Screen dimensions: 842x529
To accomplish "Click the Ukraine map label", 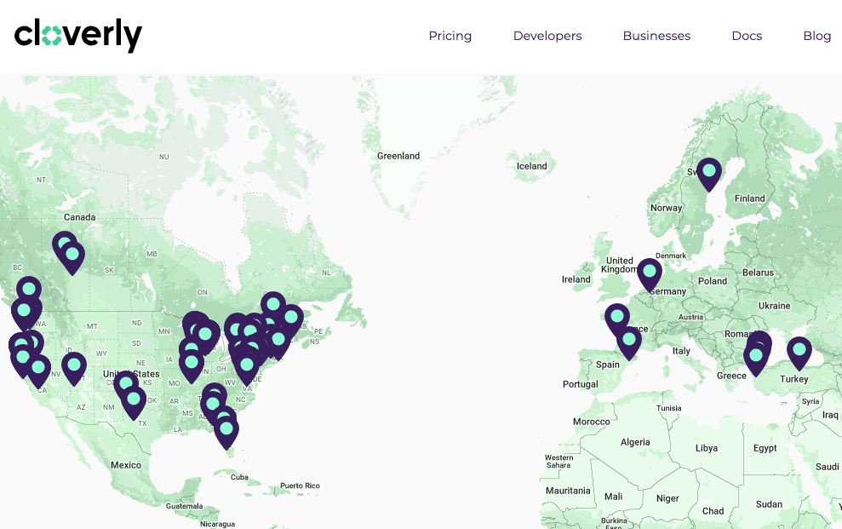I will (775, 306).
